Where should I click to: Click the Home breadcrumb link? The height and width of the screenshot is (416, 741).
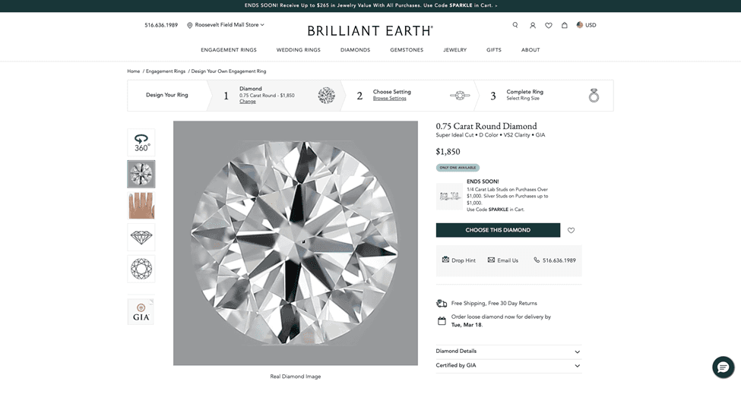(x=133, y=71)
